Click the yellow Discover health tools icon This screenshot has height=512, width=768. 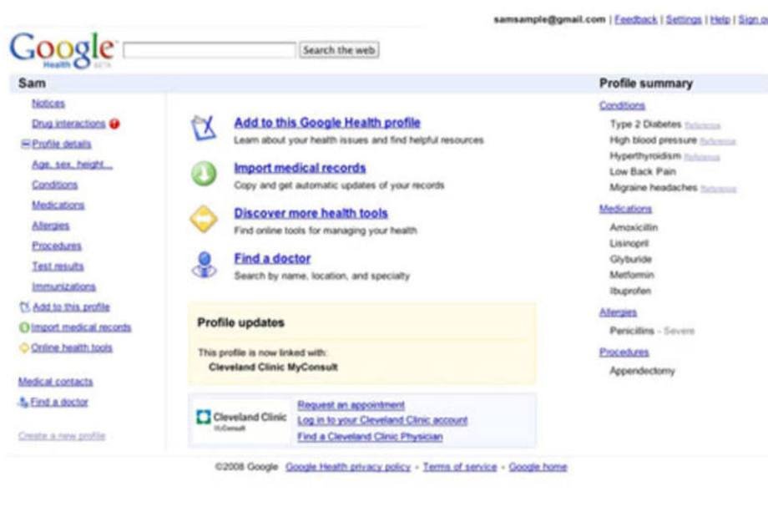click(x=203, y=220)
